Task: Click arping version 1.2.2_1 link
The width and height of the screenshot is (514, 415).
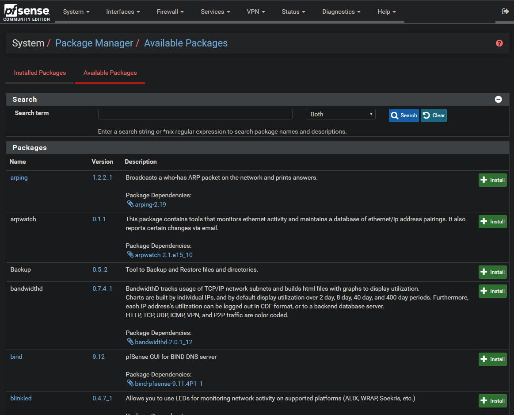Action: [102, 177]
